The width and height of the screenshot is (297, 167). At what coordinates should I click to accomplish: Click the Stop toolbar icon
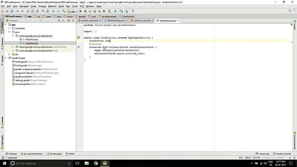click(x=104, y=11)
